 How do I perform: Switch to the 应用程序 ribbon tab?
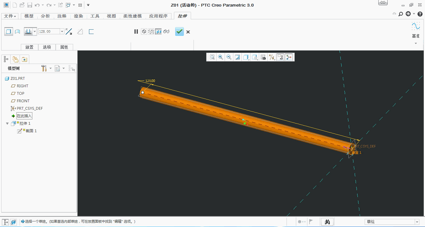click(x=158, y=16)
